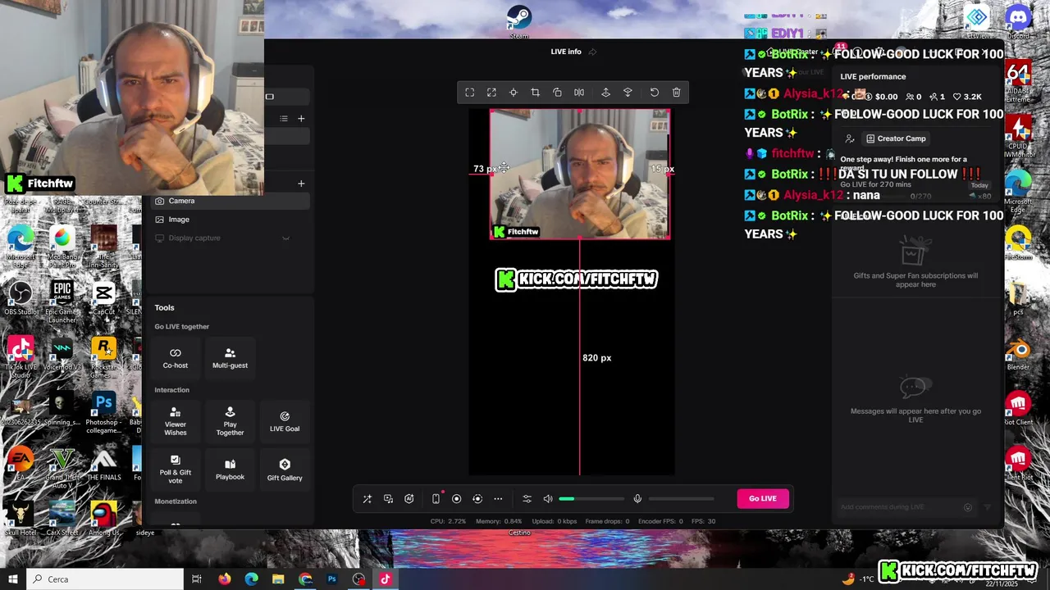Click the fit-to-screen icon in source toolbar
The height and width of the screenshot is (590, 1050).
[x=470, y=93]
